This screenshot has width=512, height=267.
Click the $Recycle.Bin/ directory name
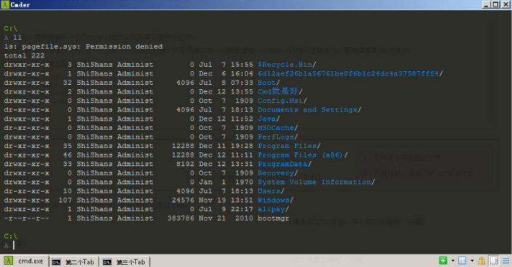(287, 65)
